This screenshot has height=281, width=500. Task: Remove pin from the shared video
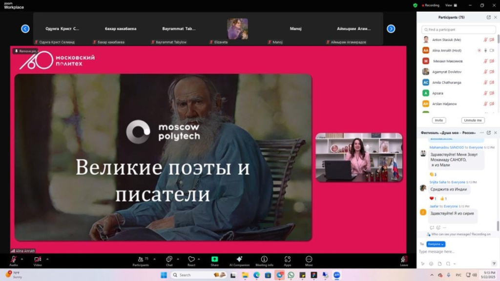click(x=25, y=51)
